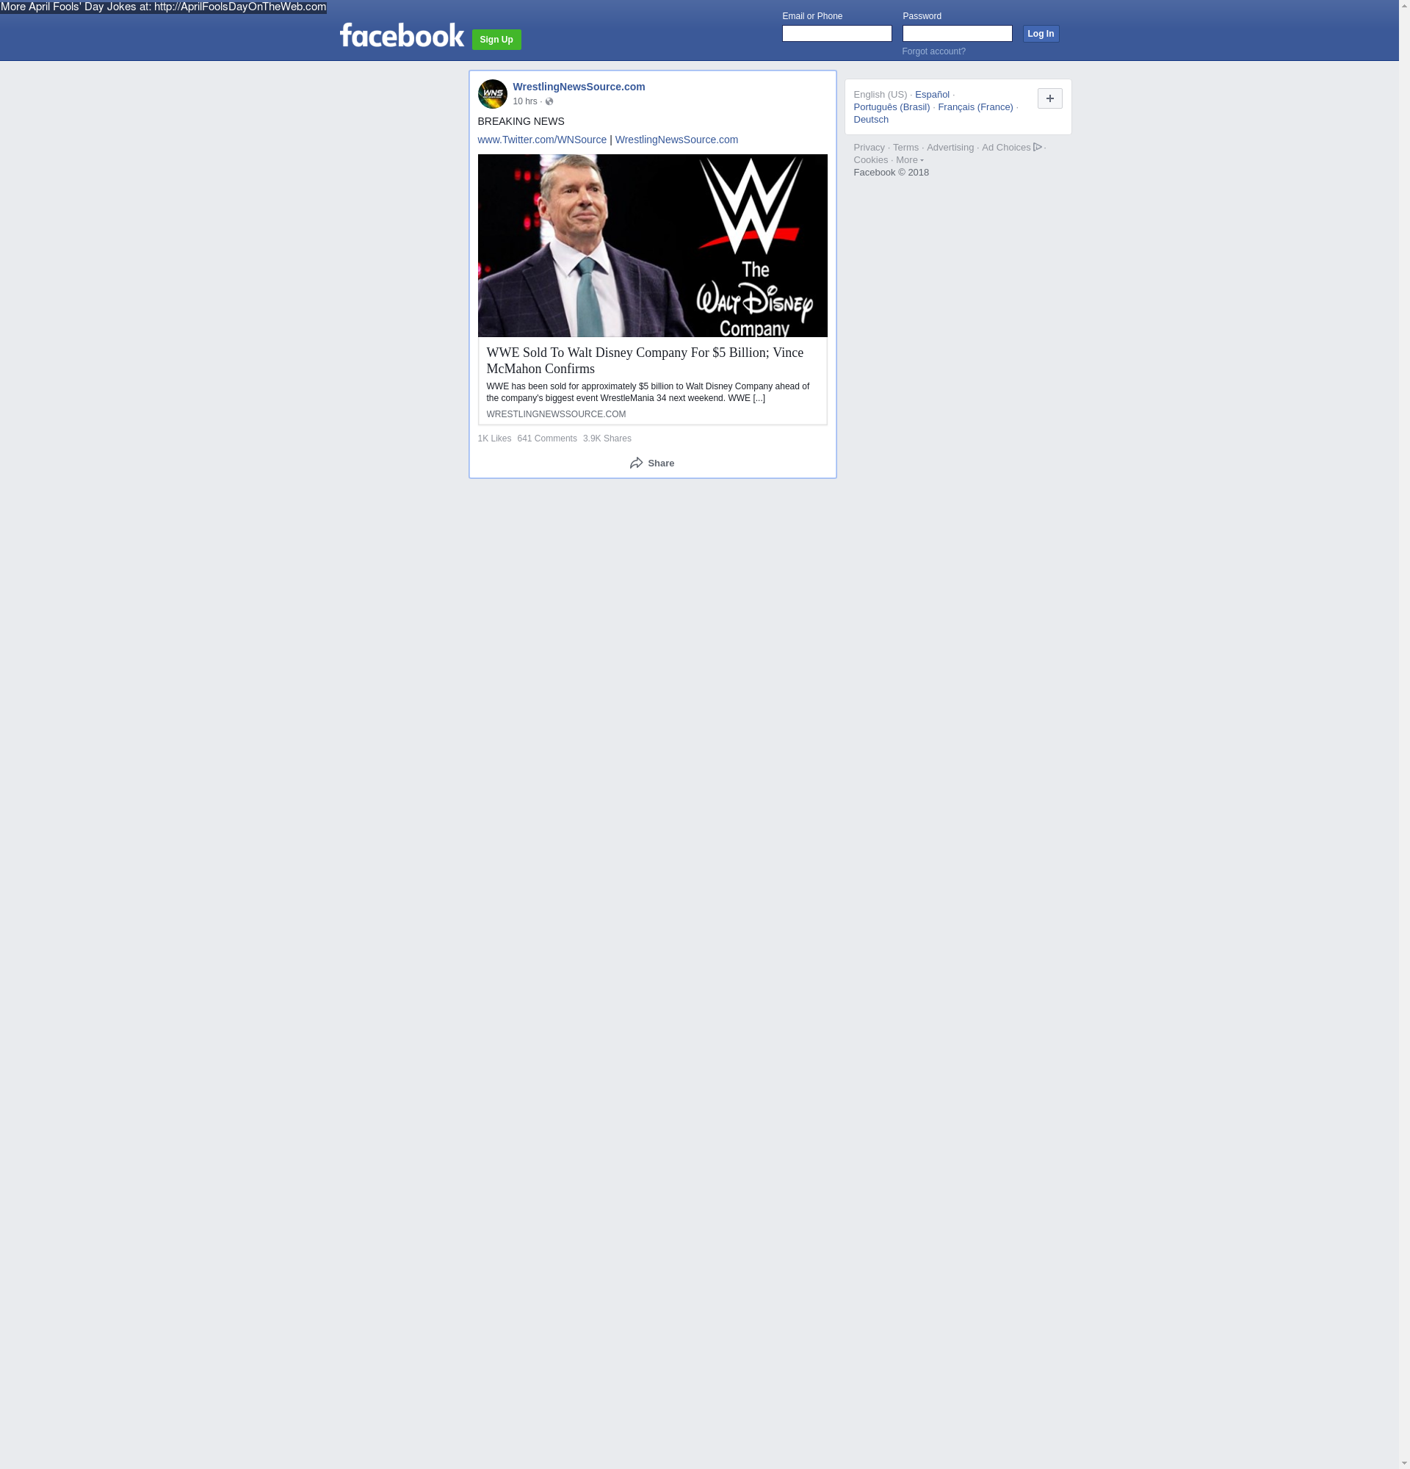Focus the Email or Phone field
This screenshot has height=1469, width=1410.
click(837, 34)
